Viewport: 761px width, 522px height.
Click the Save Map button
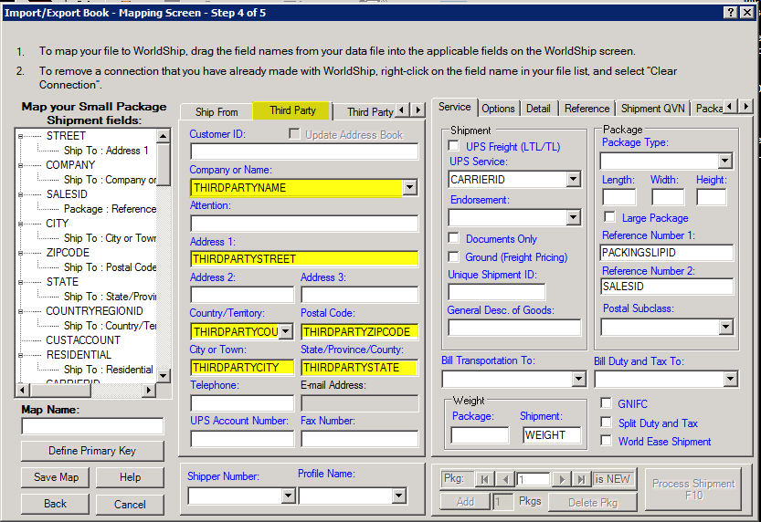(x=56, y=477)
